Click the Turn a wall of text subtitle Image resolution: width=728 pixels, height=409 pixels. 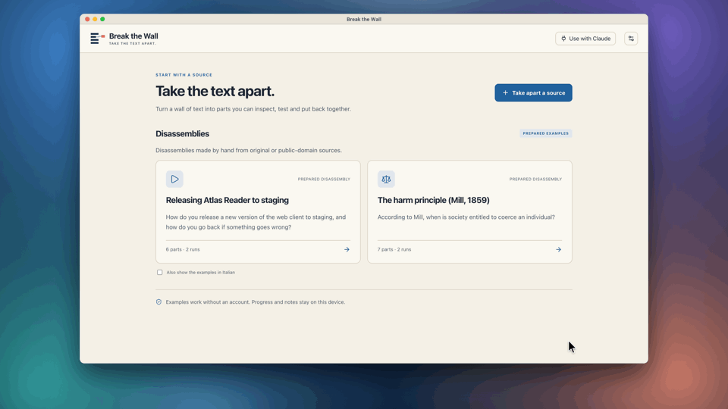(x=253, y=109)
